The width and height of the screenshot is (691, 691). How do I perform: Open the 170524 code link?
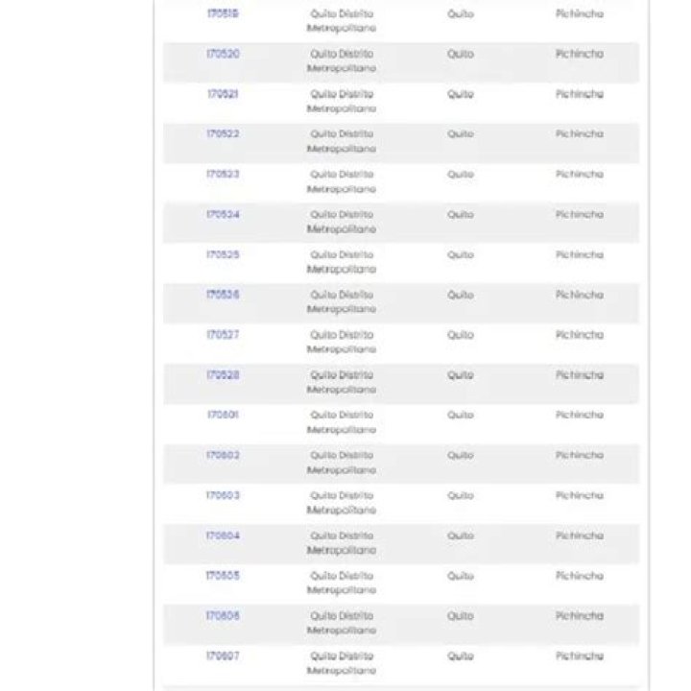223,215
